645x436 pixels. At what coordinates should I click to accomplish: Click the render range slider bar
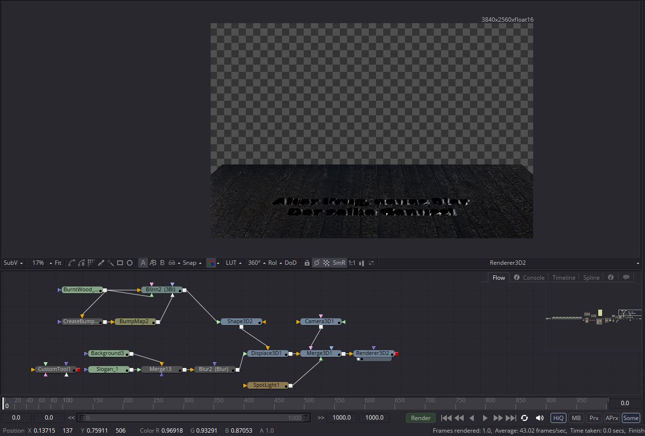194,418
